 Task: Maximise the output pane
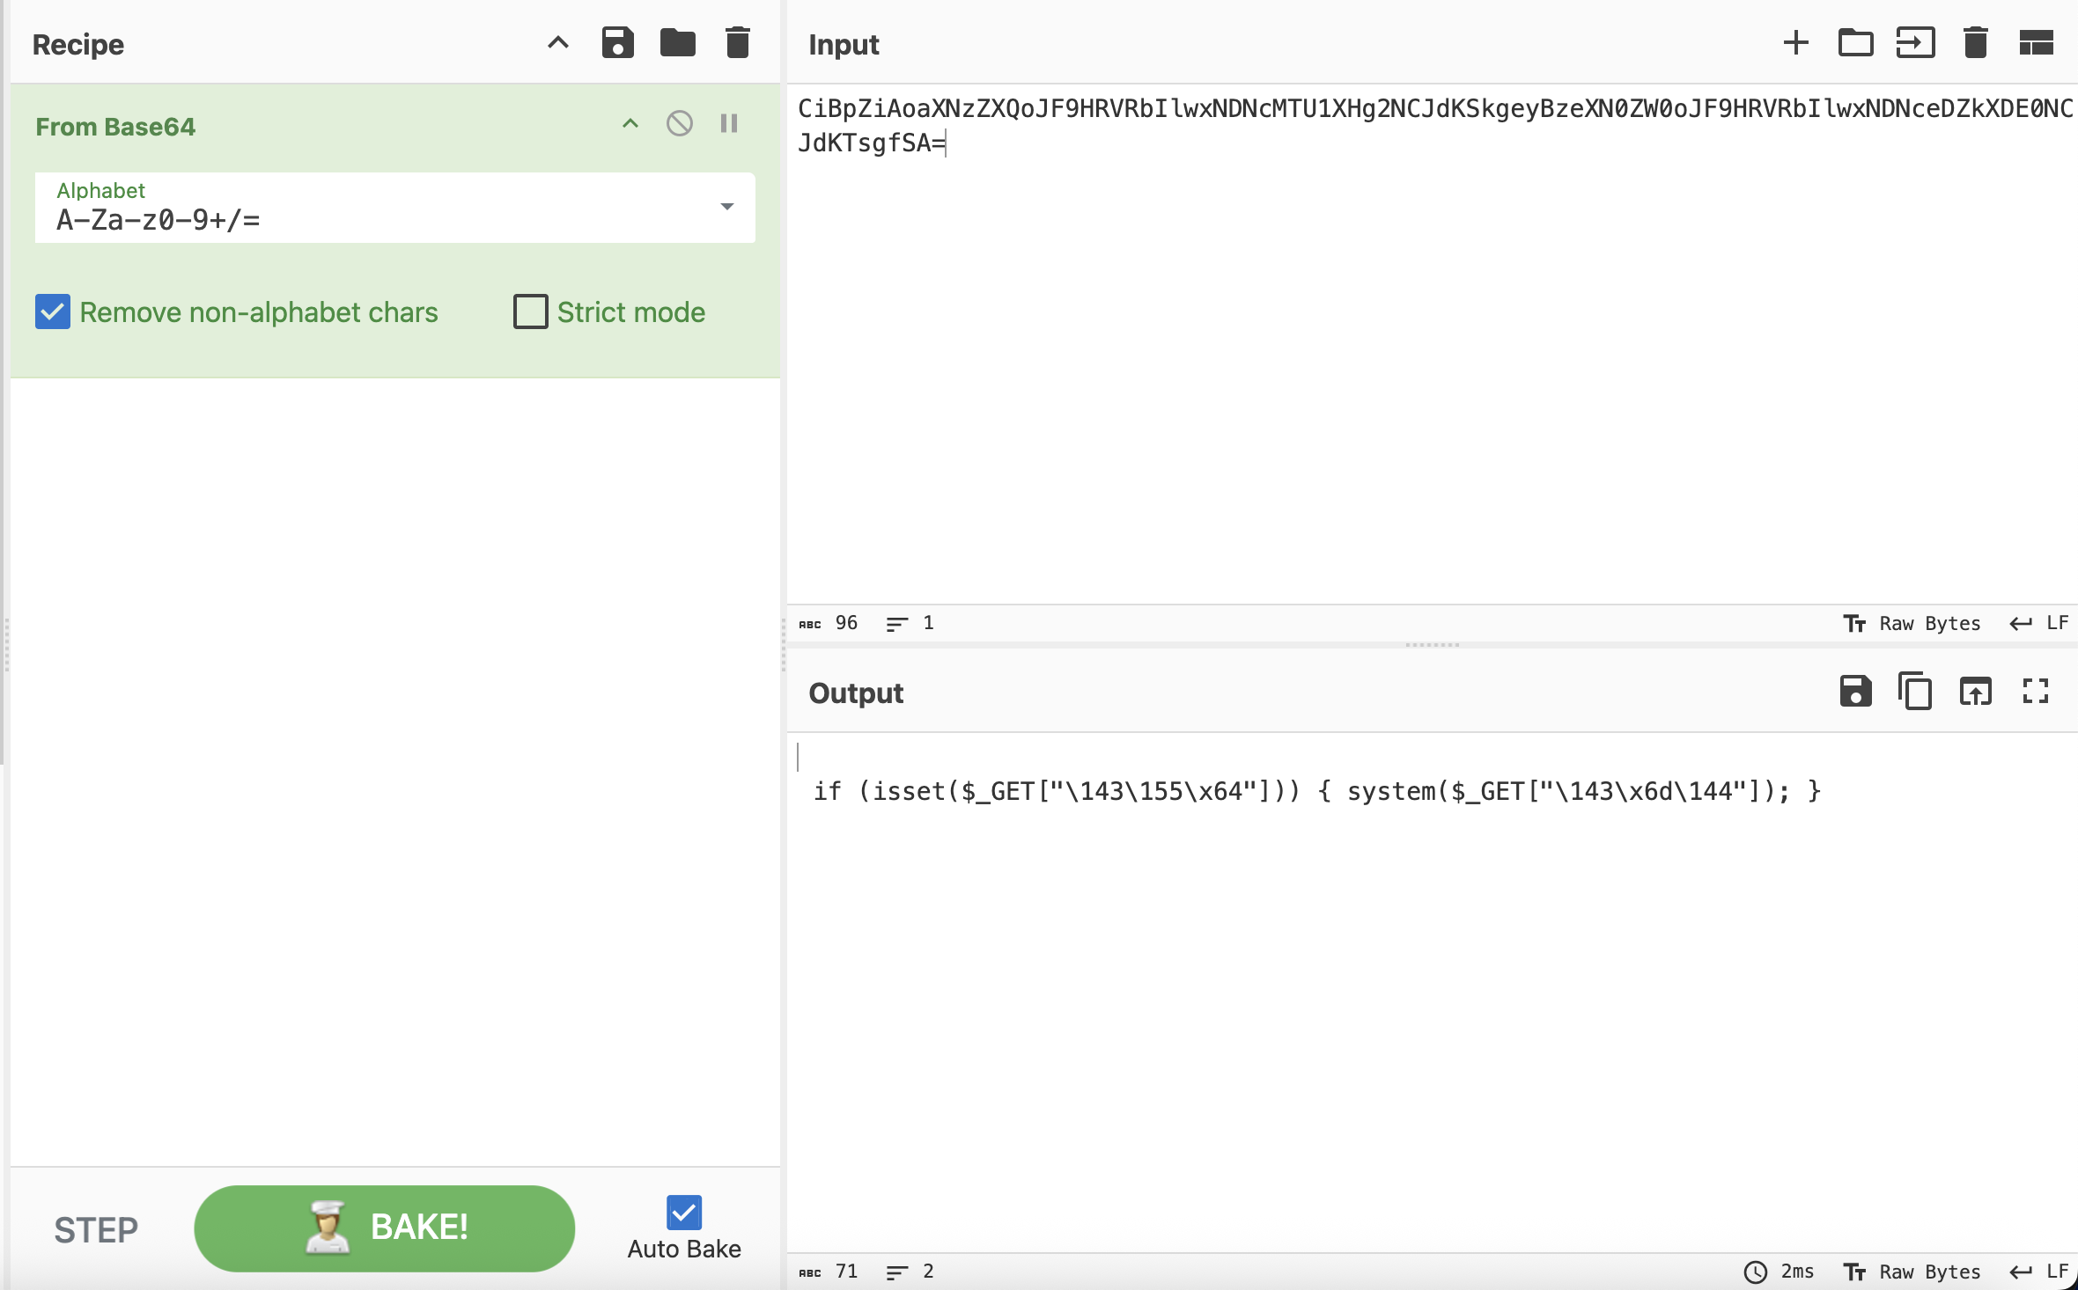[x=2035, y=692]
